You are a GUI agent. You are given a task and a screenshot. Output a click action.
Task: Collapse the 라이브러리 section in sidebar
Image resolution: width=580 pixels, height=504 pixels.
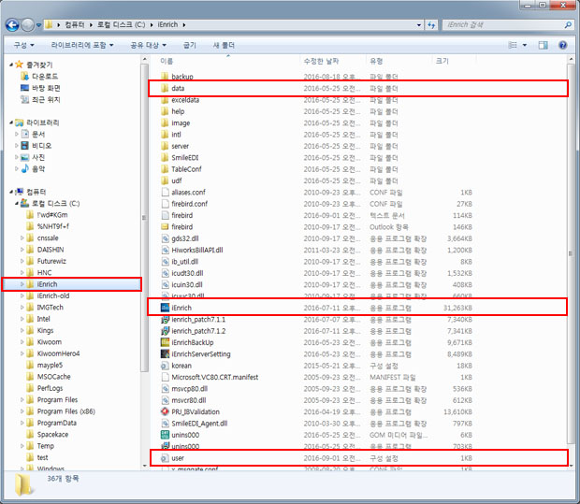10,122
